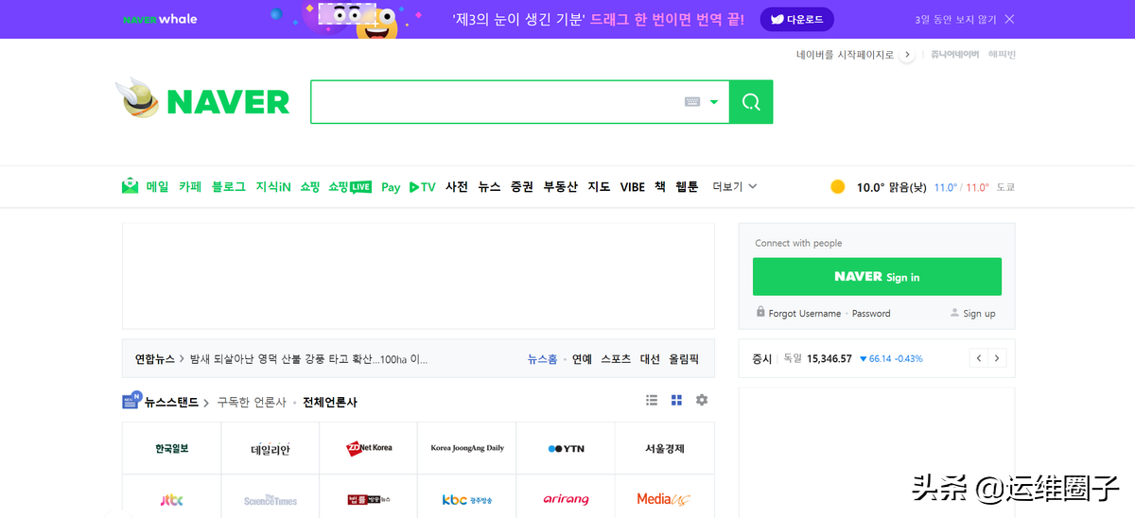Click the sunny weather icon

837,187
